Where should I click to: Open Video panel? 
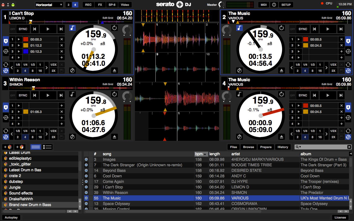point(125,5)
